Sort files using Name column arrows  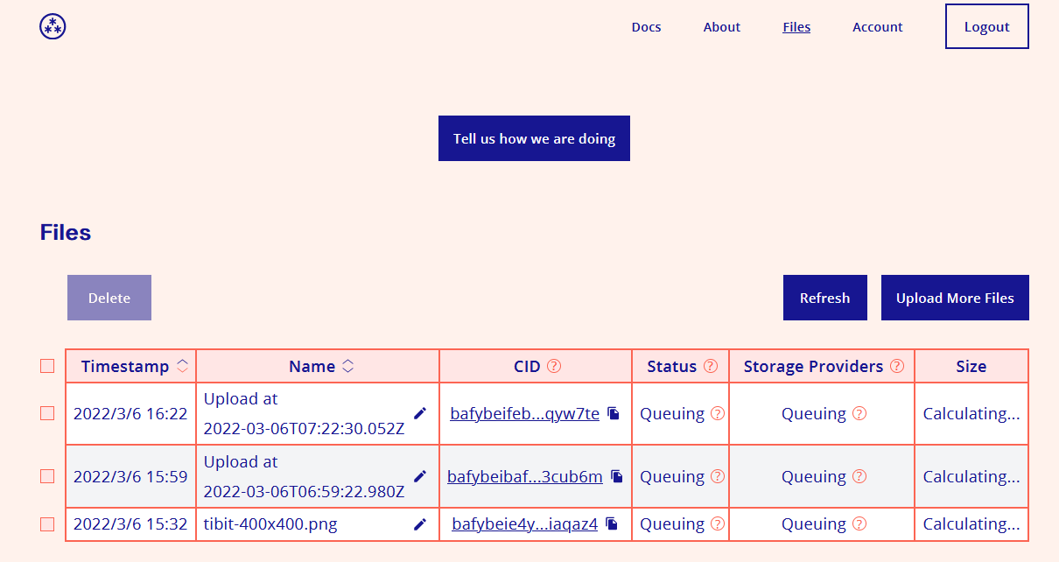click(347, 367)
